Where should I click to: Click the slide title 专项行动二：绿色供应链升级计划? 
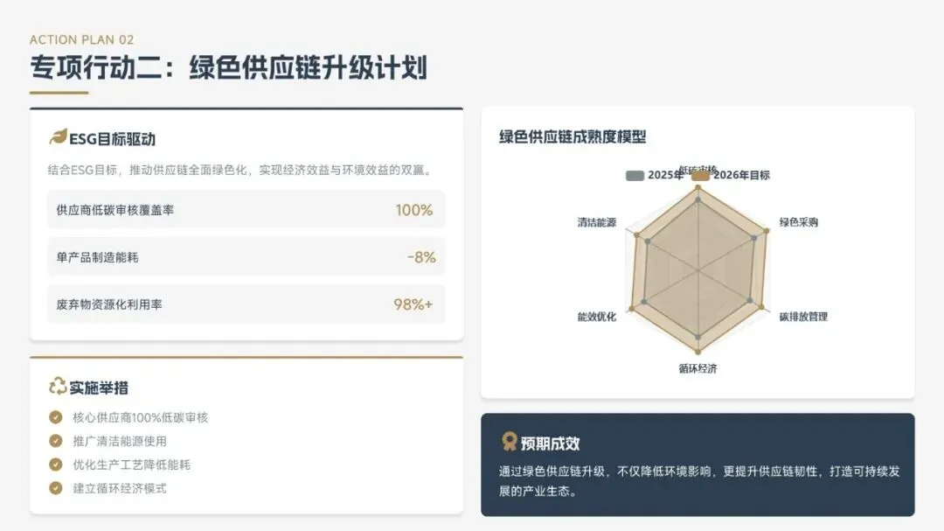coord(229,66)
